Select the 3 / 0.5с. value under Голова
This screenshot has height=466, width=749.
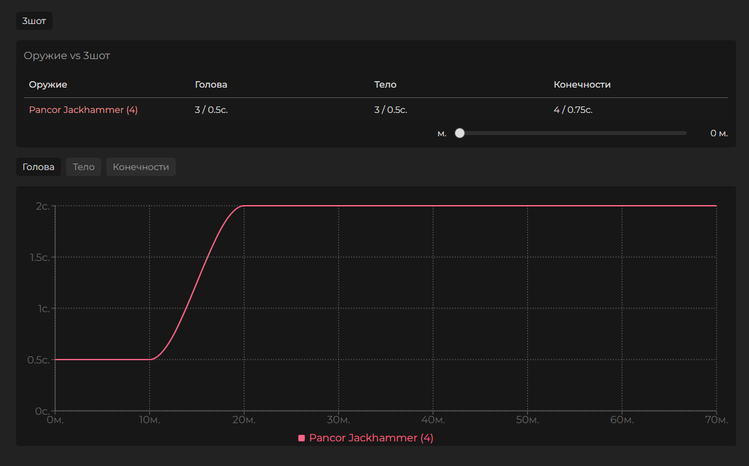point(211,110)
